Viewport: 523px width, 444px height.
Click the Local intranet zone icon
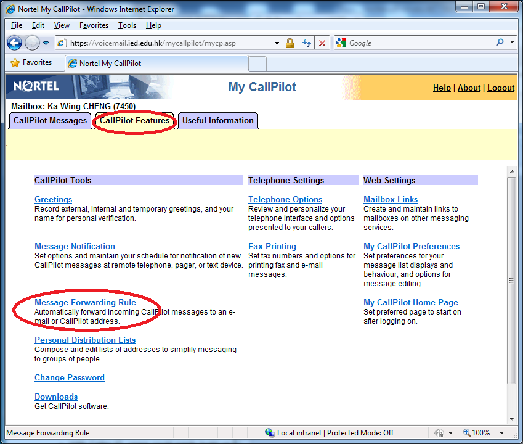click(269, 433)
